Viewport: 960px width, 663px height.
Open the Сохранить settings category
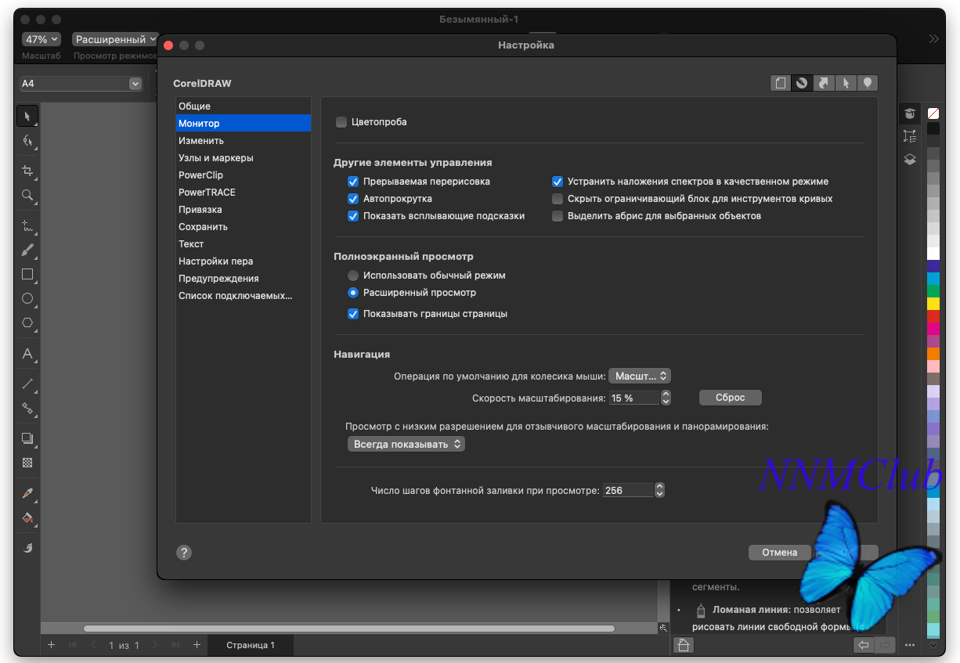click(244, 227)
